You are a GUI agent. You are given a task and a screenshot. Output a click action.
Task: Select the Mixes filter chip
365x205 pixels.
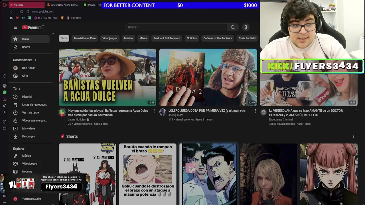(x=143, y=38)
